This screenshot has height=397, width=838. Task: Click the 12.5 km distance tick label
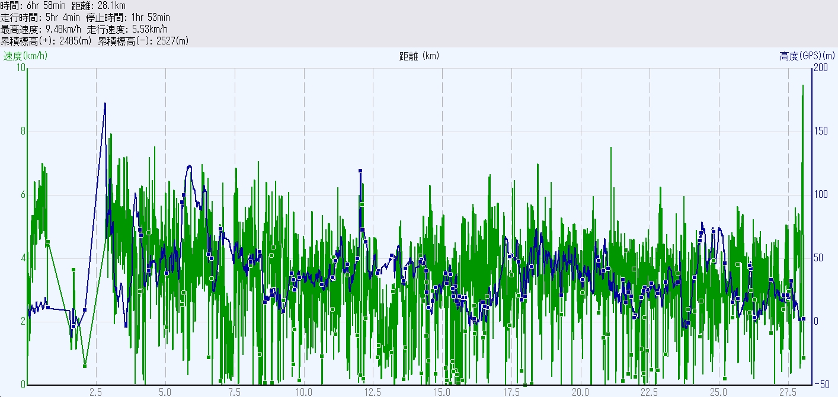tap(373, 392)
